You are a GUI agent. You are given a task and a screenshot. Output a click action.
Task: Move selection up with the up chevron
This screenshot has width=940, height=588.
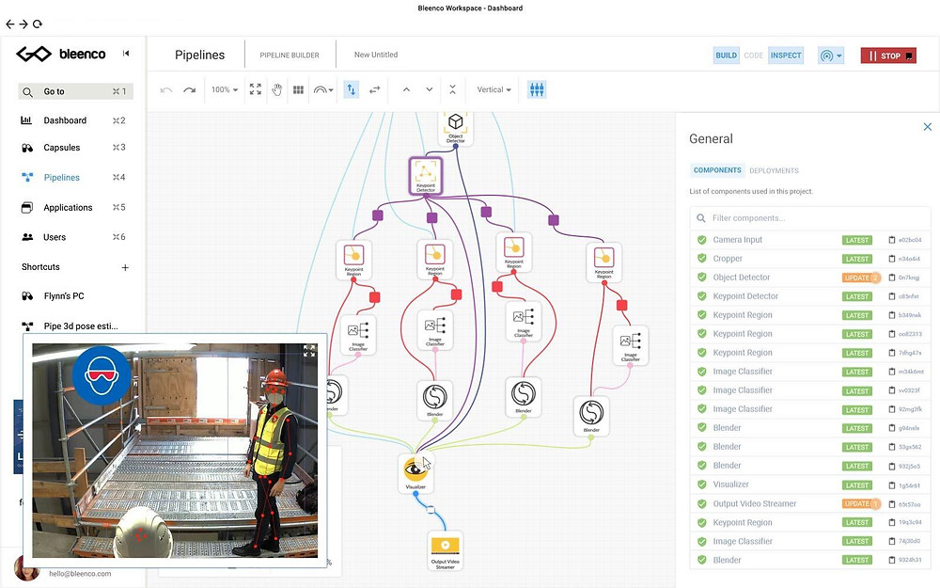[x=406, y=89]
